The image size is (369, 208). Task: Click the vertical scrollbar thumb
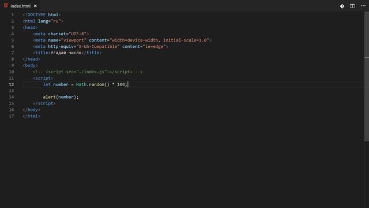(367, 77)
